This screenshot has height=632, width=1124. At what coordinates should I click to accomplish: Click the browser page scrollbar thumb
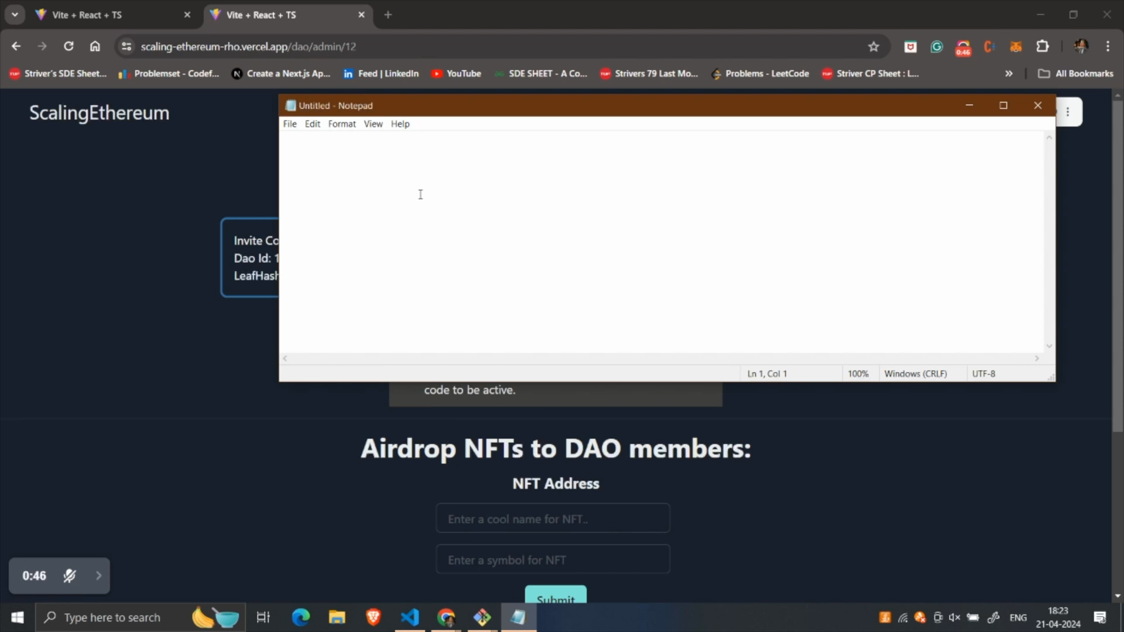coord(1118,266)
